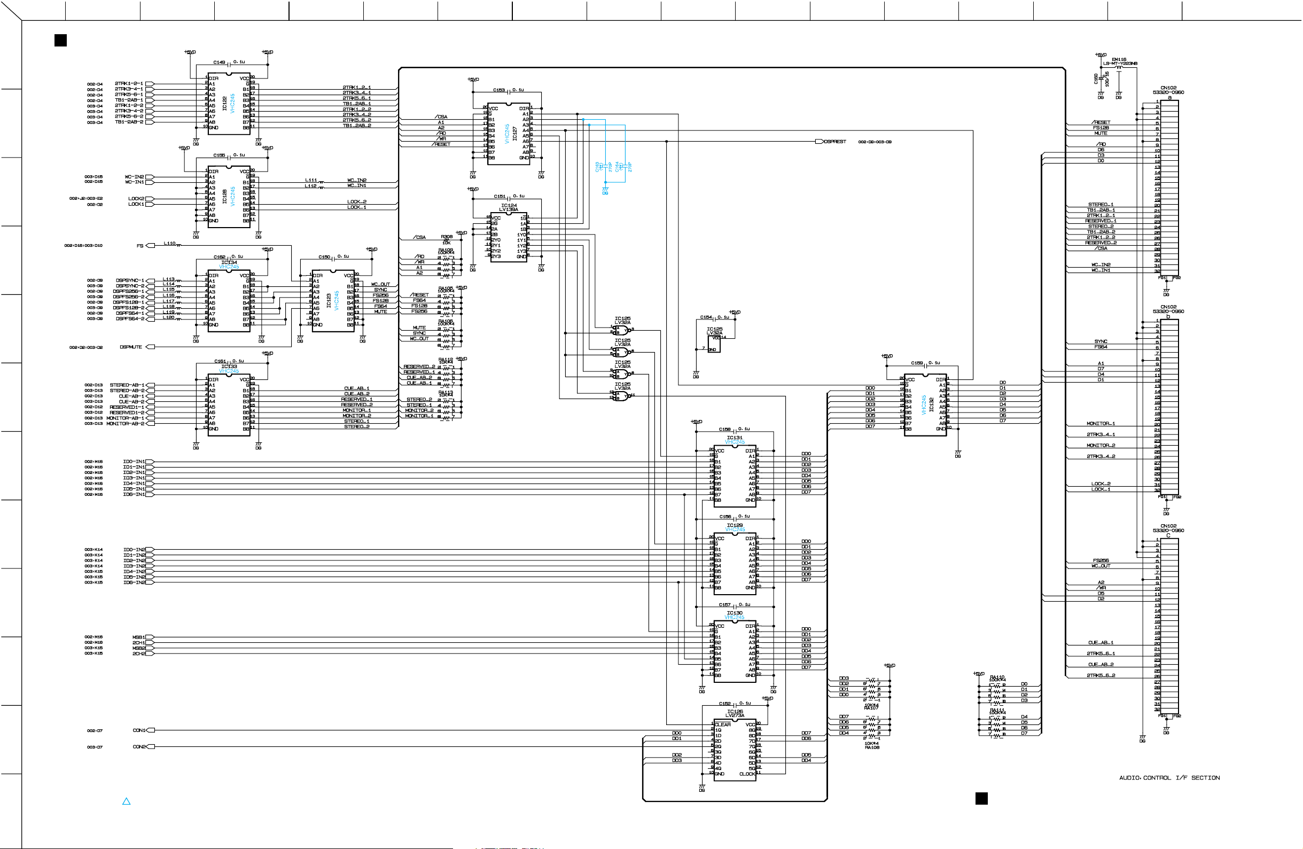Click capacitor C159 above IC132

[x=925, y=365]
